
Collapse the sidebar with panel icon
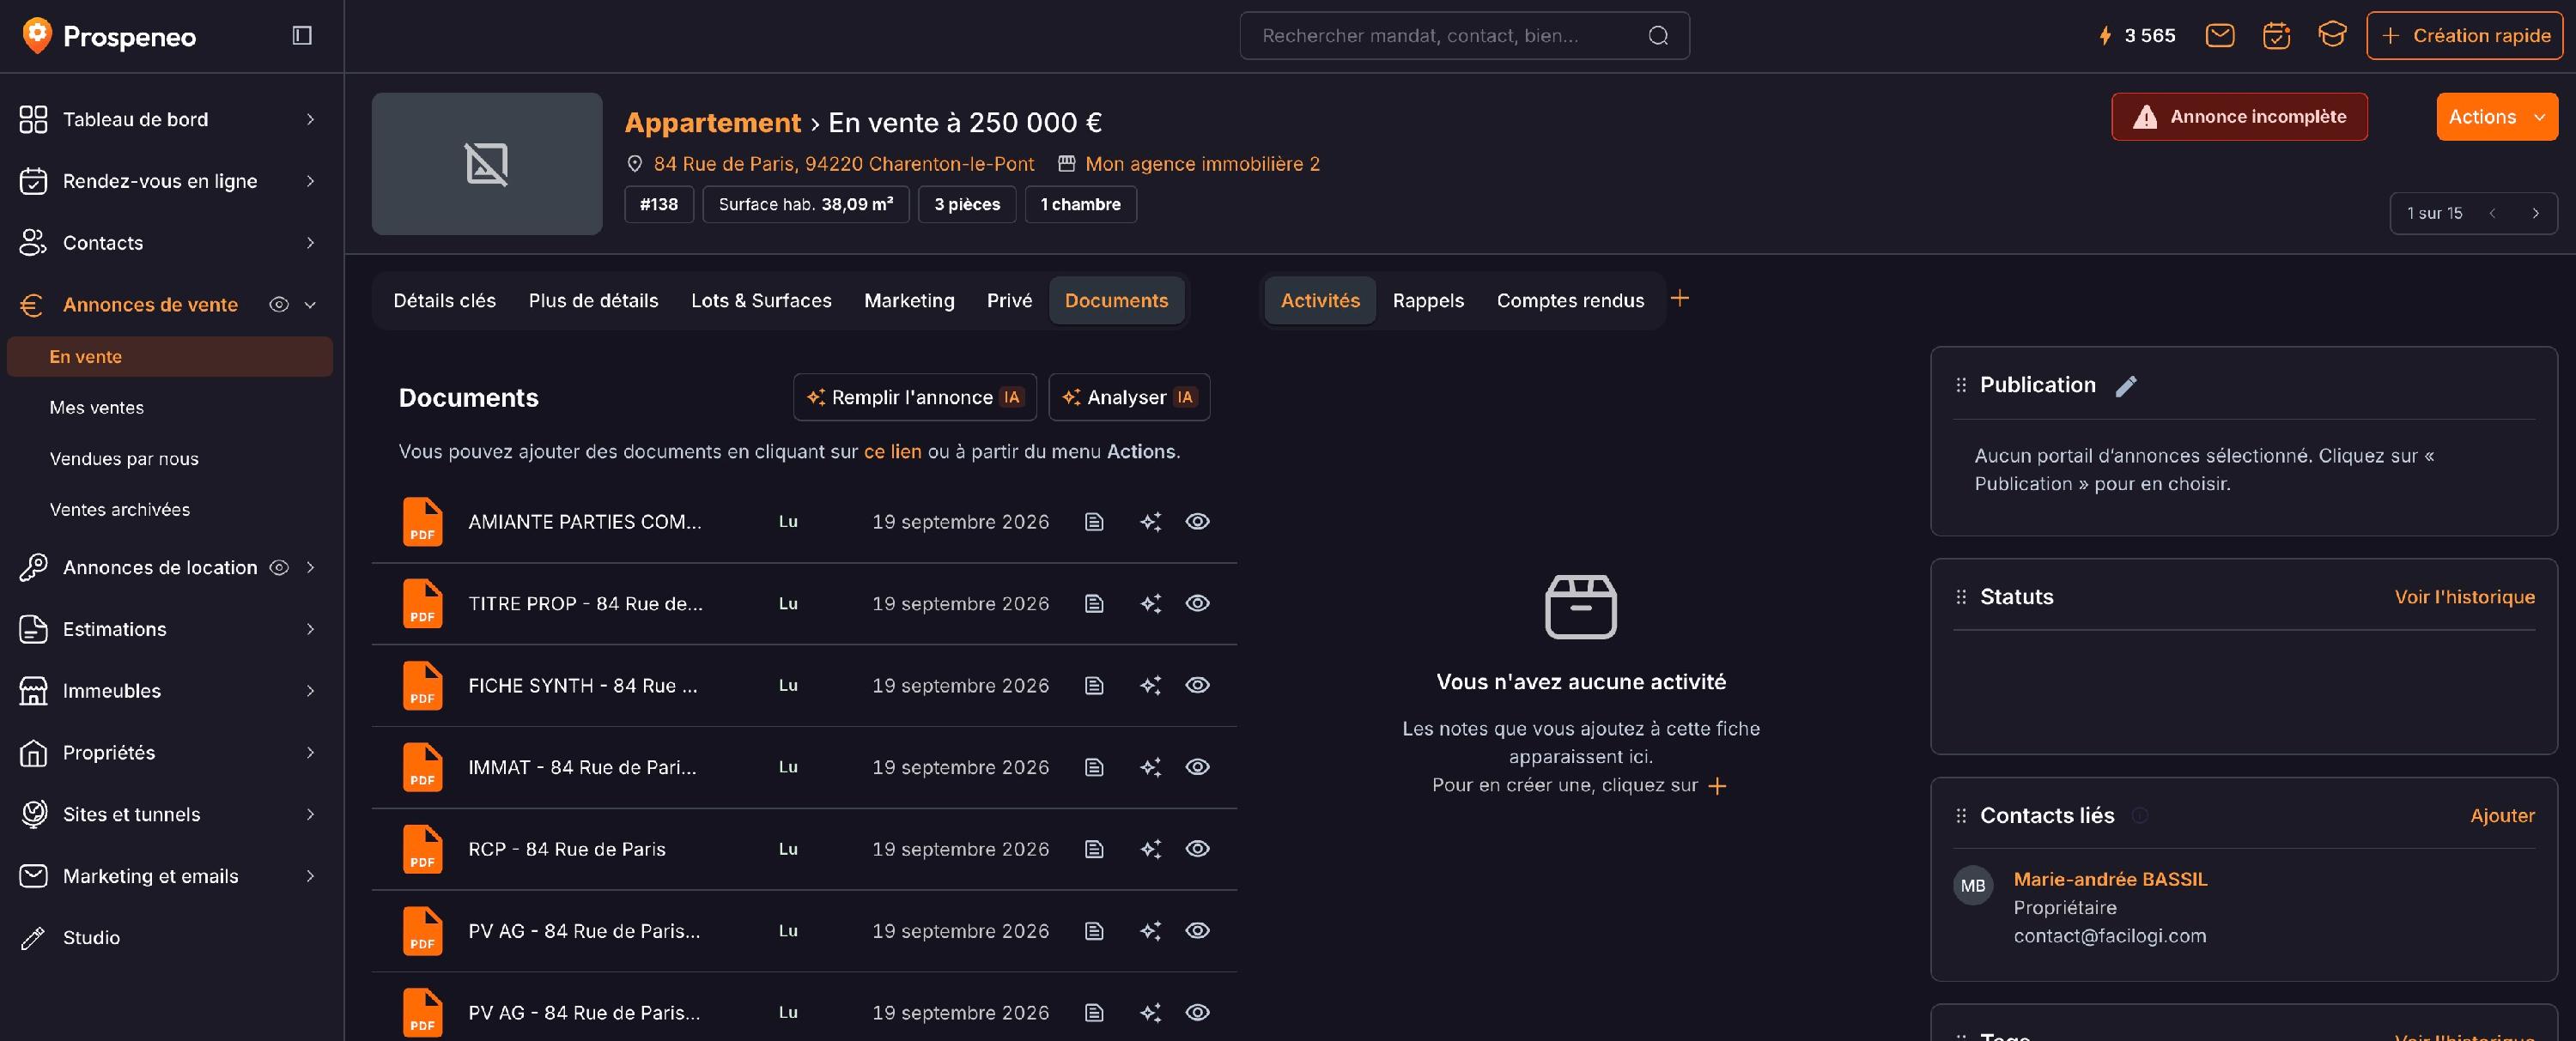coord(302,36)
